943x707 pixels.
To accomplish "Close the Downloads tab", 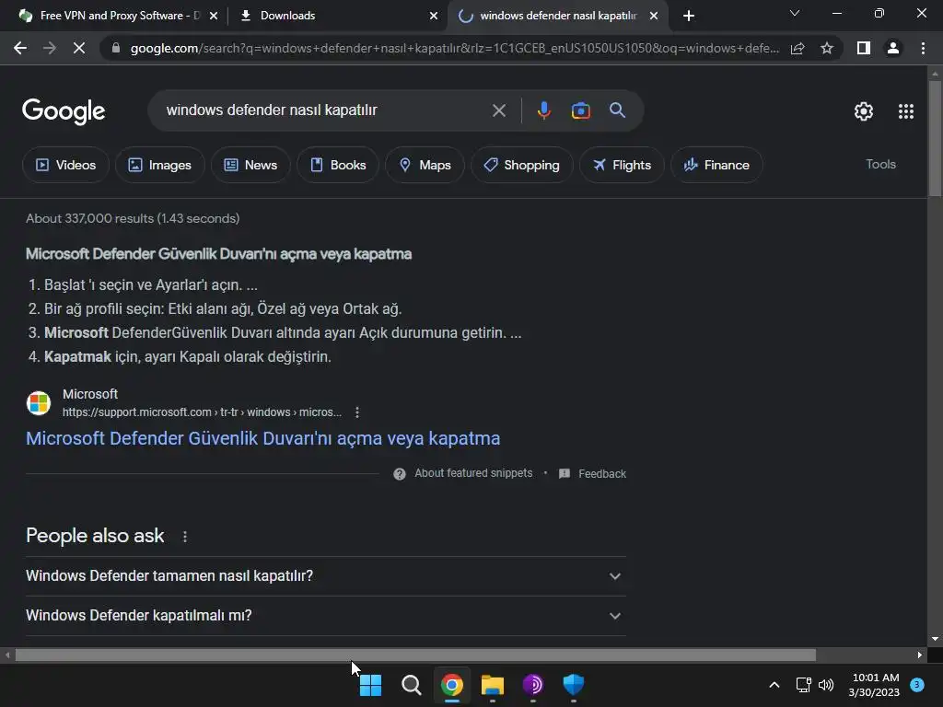I will coord(434,16).
